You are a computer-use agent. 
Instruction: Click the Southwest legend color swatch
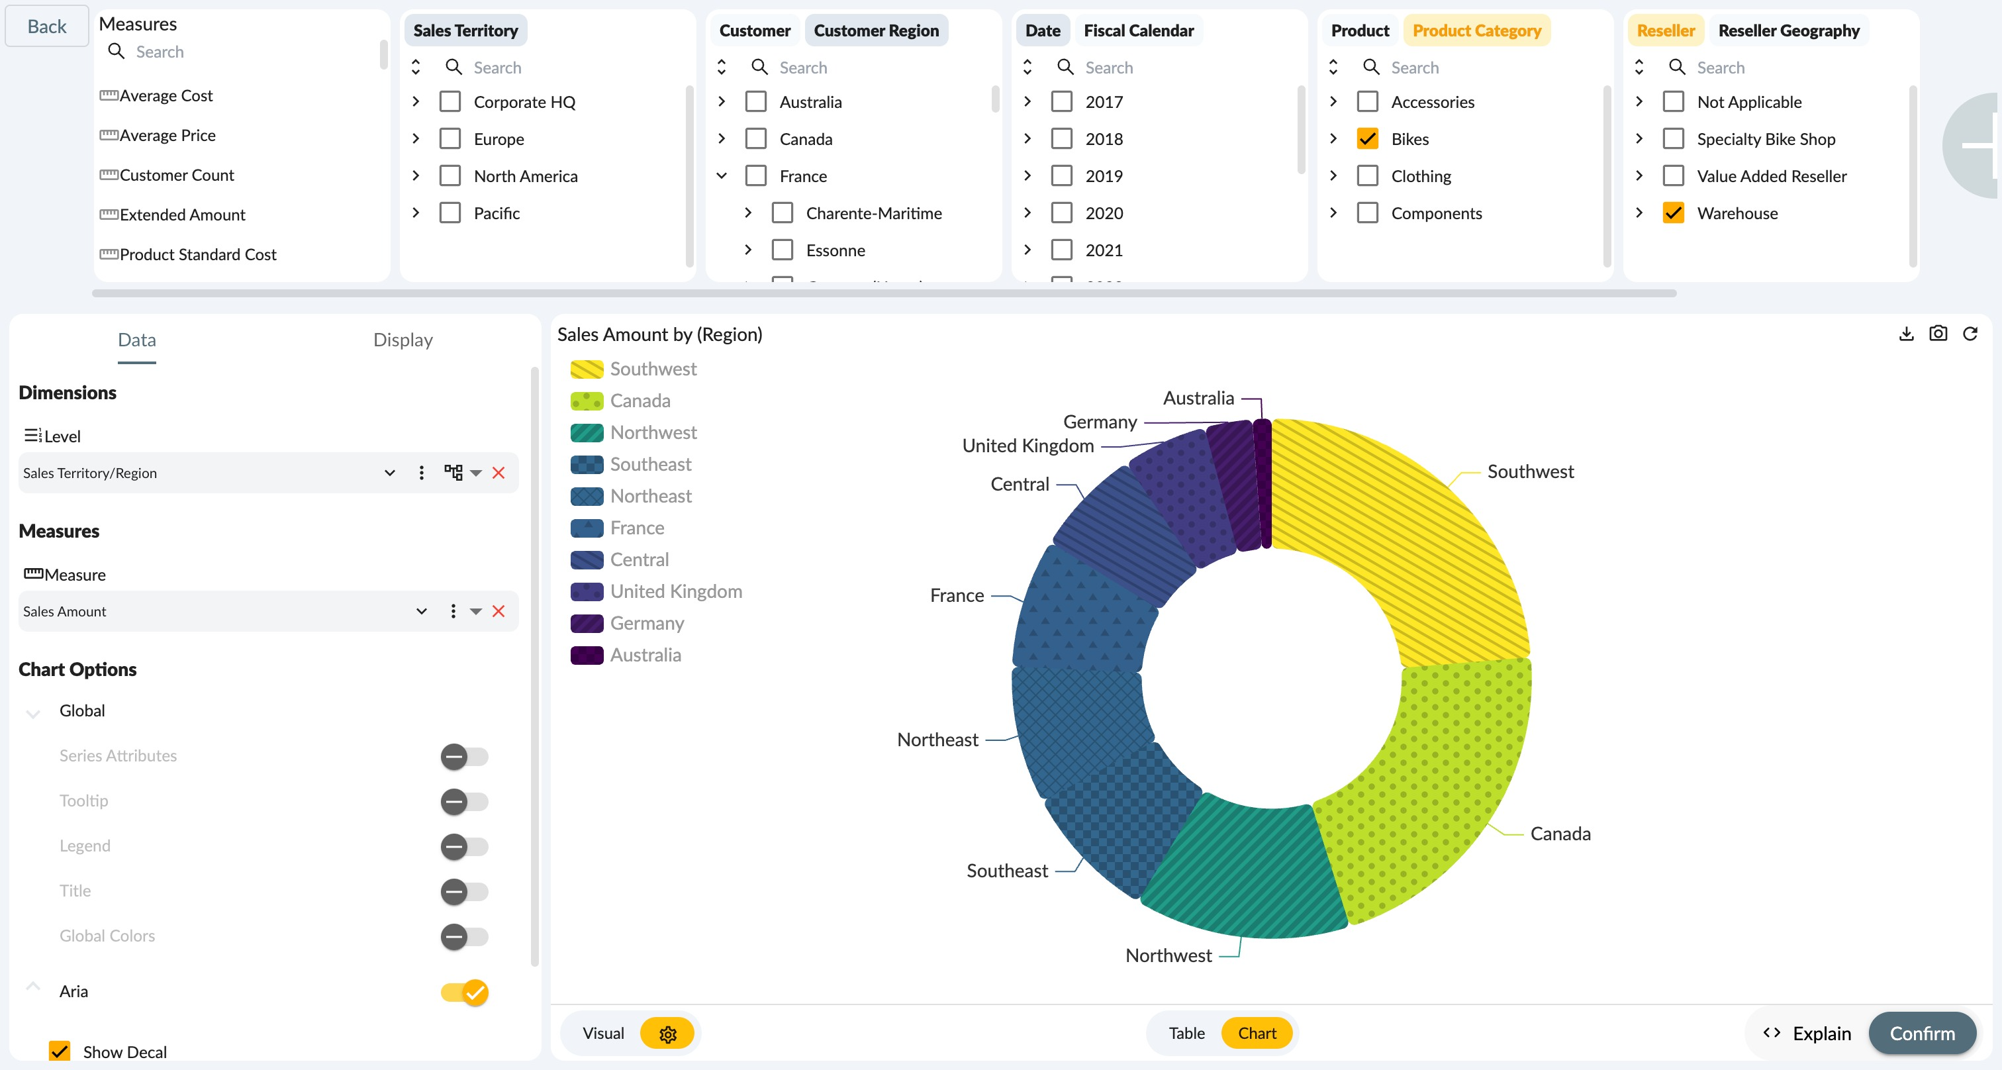587,369
